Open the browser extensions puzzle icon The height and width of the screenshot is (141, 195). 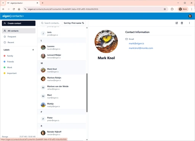pos(172,9)
